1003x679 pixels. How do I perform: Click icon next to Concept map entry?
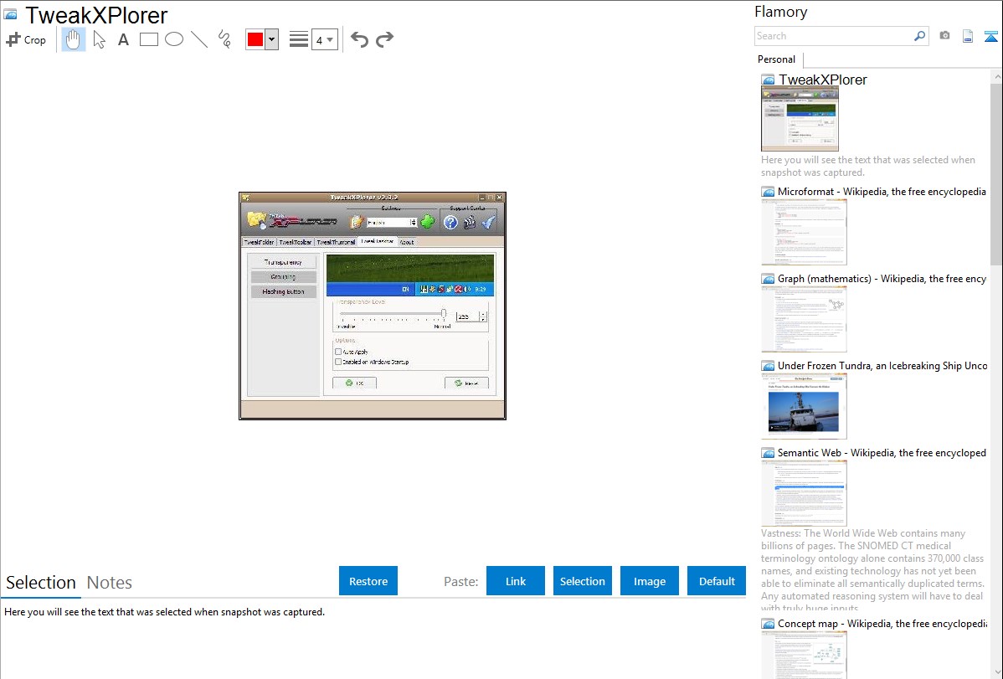[768, 624]
